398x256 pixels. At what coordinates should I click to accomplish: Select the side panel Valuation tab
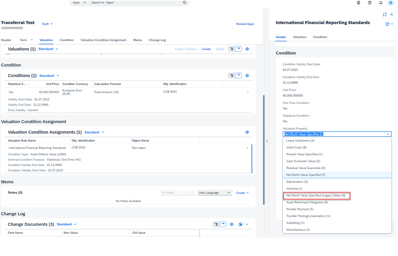click(x=300, y=37)
